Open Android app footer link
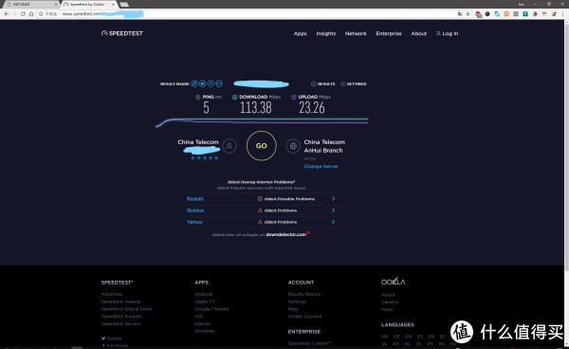Image resolution: width=569 pixels, height=349 pixels. (x=204, y=294)
